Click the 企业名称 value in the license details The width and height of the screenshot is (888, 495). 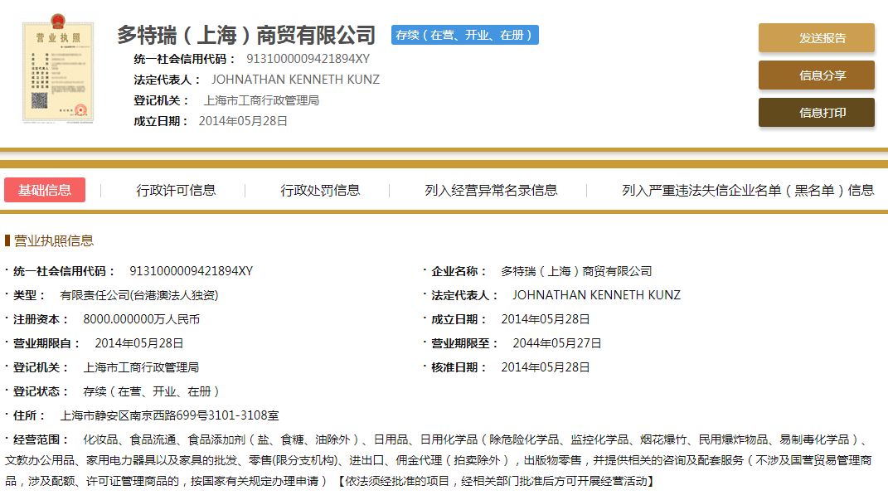pyautogui.click(x=575, y=271)
